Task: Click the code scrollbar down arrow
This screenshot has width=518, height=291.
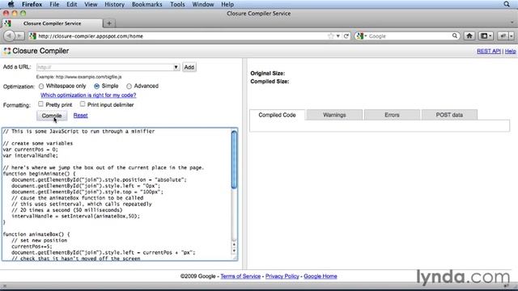Action: [234, 251]
